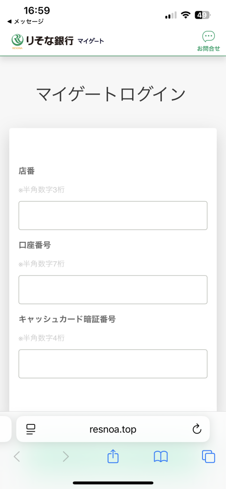Image resolution: width=226 pixels, height=489 pixels.
Task: Focus the 口座番号 input field
Action: click(113, 289)
